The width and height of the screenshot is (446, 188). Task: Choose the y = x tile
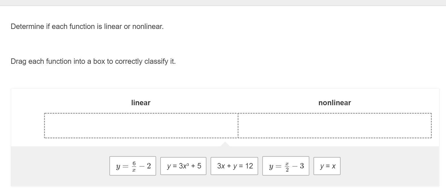(327, 166)
